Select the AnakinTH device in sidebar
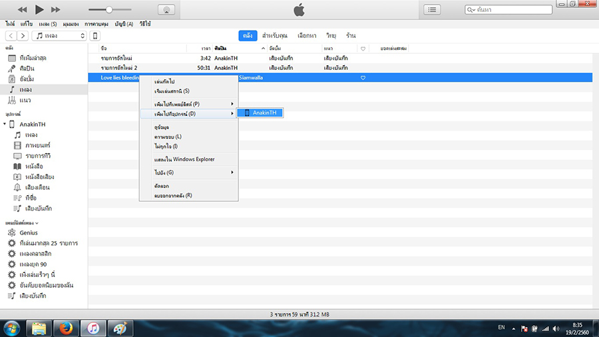The width and height of the screenshot is (599, 337). pyautogui.click(x=33, y=124)
